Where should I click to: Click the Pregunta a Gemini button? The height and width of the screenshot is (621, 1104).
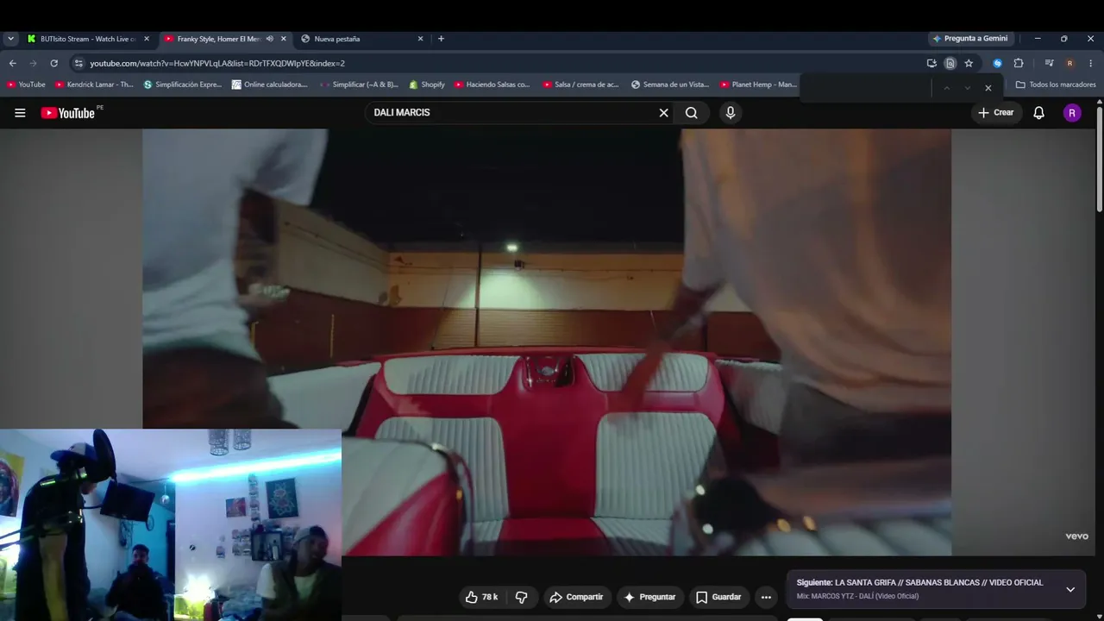pyautogui.click(x=969, y=39)
